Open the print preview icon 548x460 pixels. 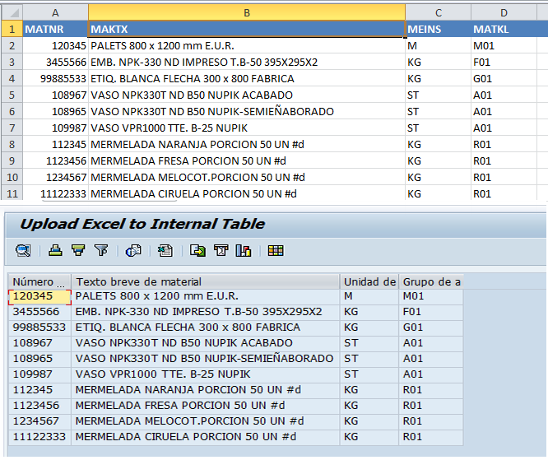(133, 251)
